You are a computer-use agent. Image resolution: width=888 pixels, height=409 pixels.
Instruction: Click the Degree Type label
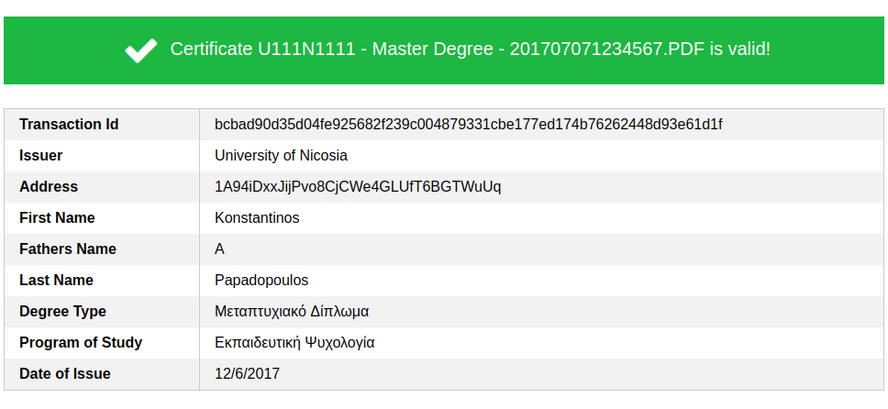tap(63, 312)
